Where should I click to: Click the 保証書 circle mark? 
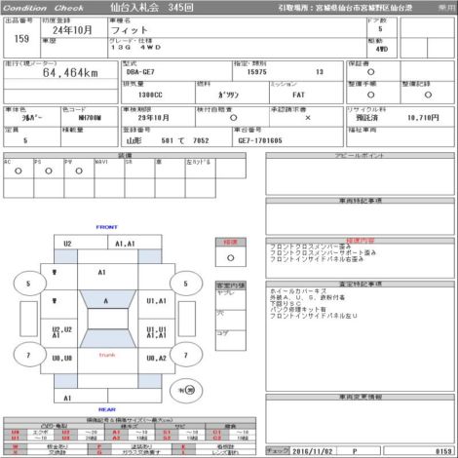pyautogui.click(x=371, y=72)
